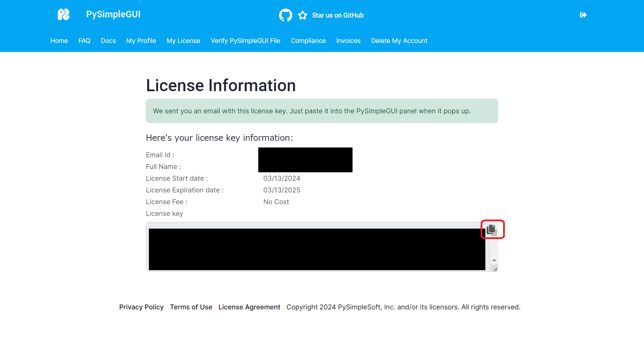
Task: Open the Home menu item
Action: 59,41
